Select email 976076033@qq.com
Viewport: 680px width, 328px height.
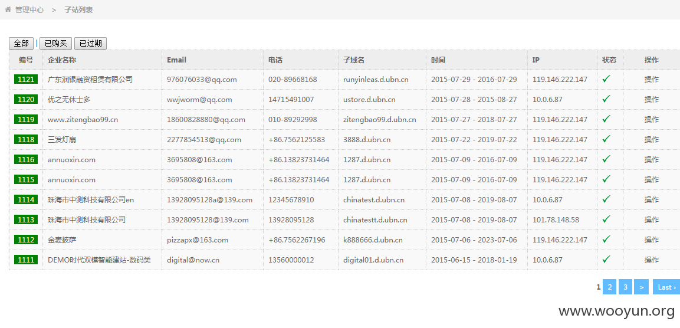click(202, 80)
